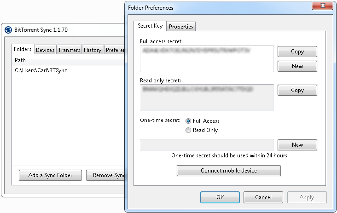This screenshot has width=337, height=213.
Task: Select the Full Access radio button
Action: tap(188, 121)
